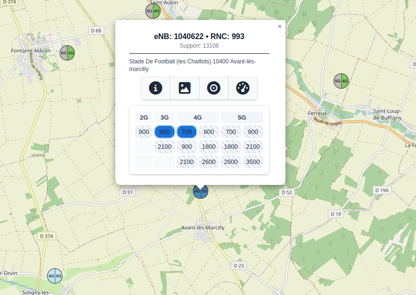Screen dimensions: 416x295
Task: Enable the 5G 3500 frequency band
Action: coord(253,162)
